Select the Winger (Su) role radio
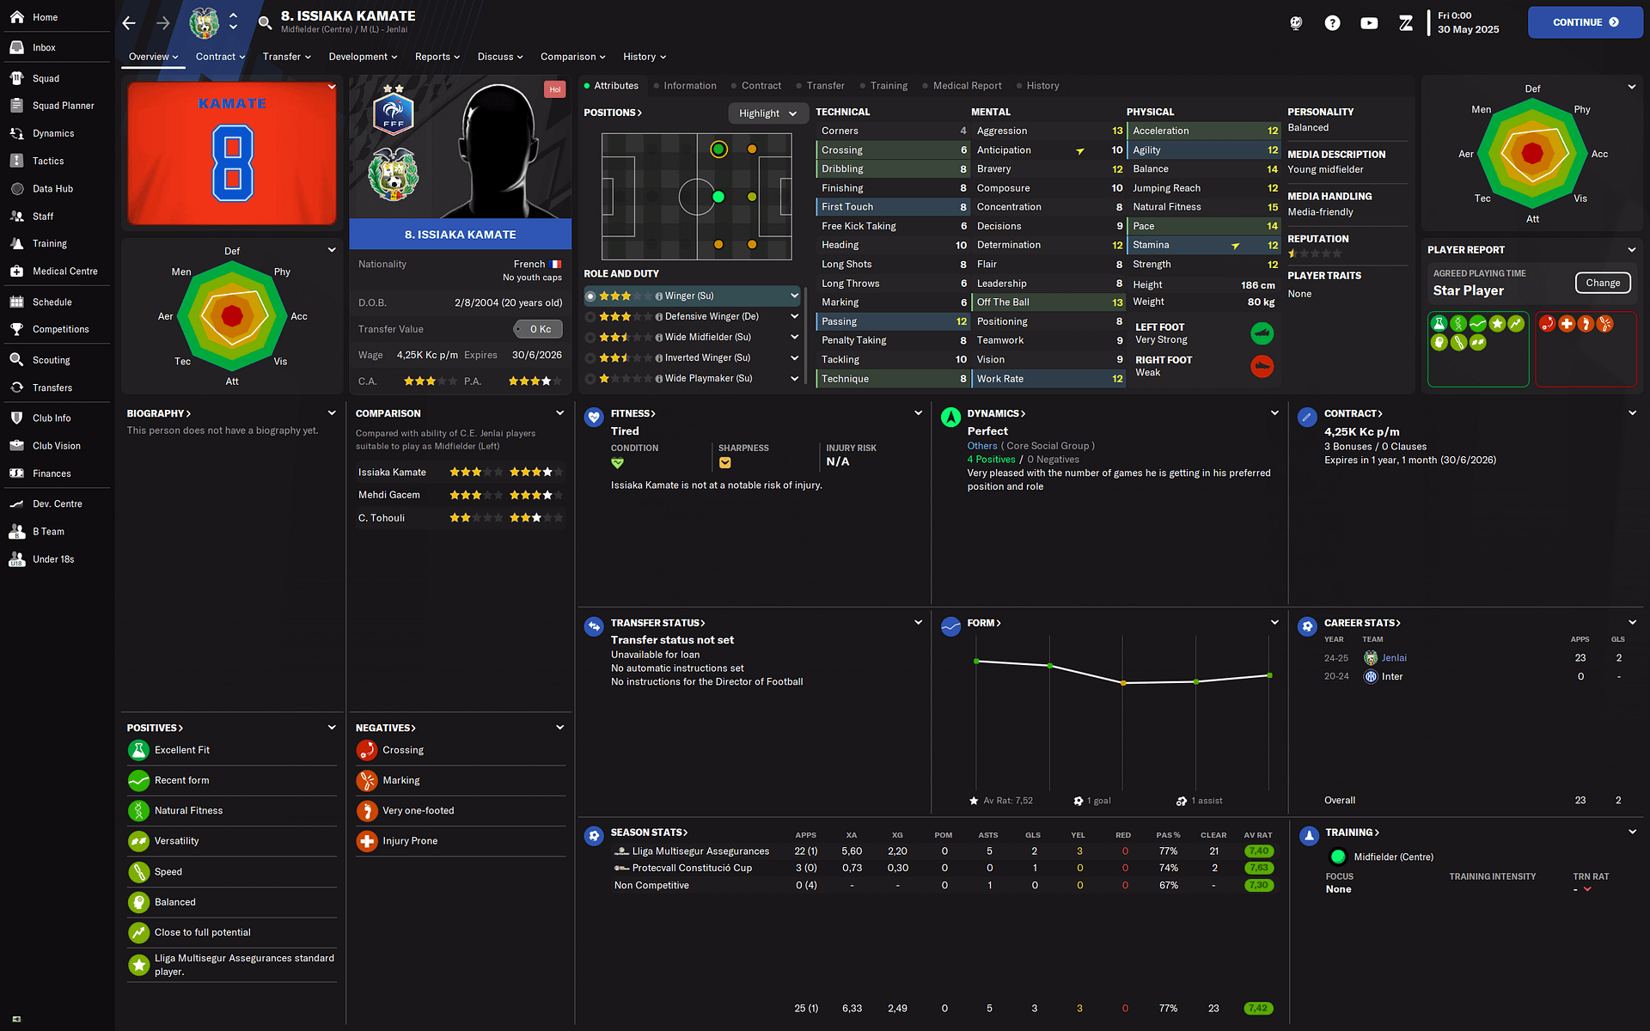The height and width of the screenshot is (1031, 1650). tap(590, 296)
